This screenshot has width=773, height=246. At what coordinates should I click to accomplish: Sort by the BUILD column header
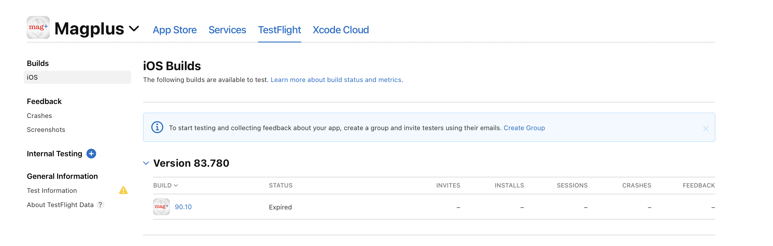tap(165, 185)
